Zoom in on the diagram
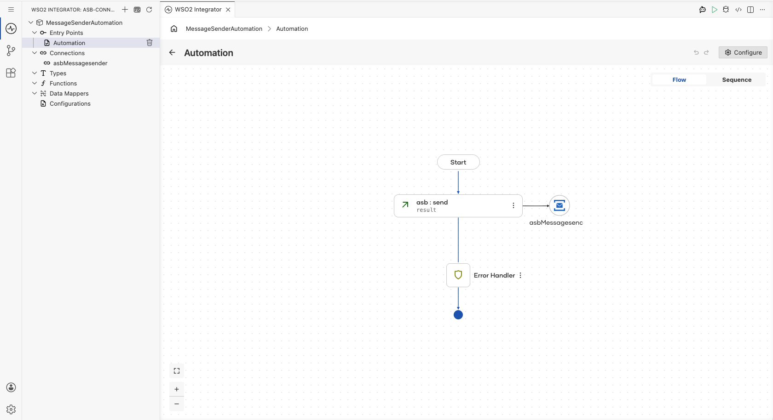 coord(177,389)
